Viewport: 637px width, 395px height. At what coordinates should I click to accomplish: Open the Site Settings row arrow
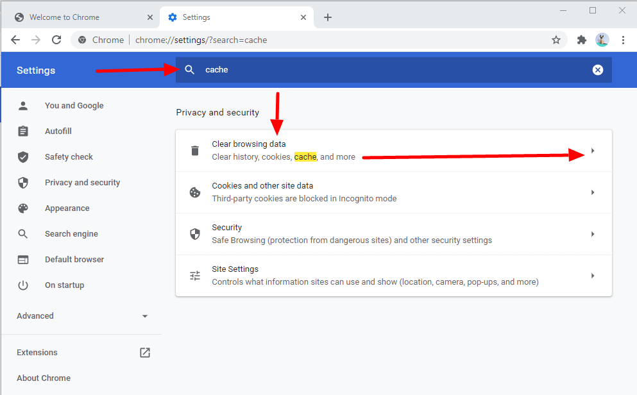[x=593, y=276]
